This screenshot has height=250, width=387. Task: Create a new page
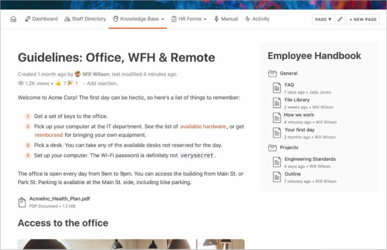(x=363, y=19)
